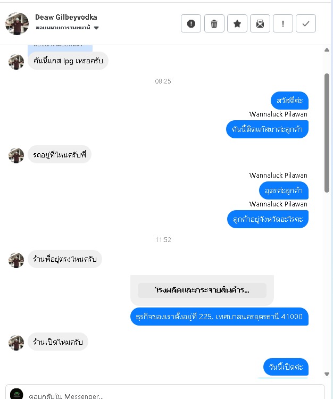Click the sender avatar beside ร้านเปิดไหมครับ message
The image size is (333, 399).
[16, 343]
